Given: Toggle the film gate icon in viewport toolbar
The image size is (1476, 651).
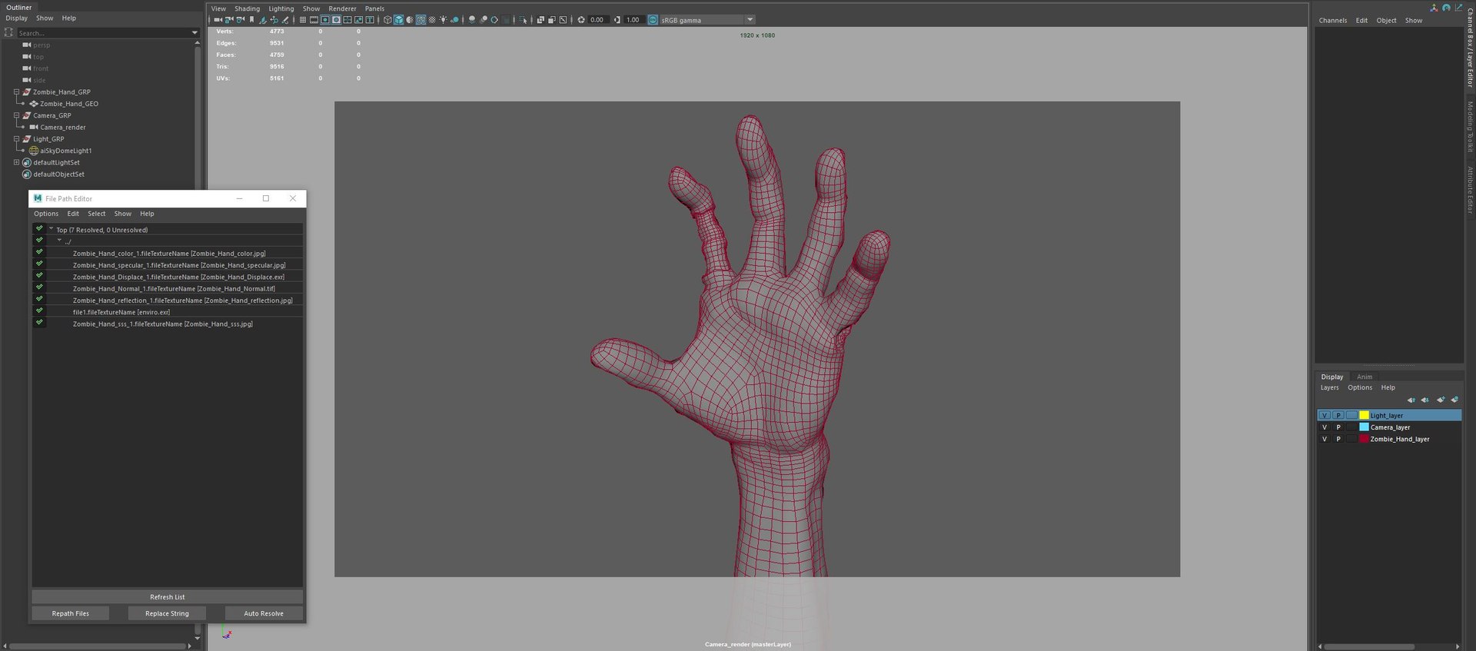Looking at the screenshot, I should click(x=314, y=20).
